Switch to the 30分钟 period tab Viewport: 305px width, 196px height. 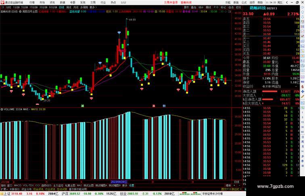43,7
